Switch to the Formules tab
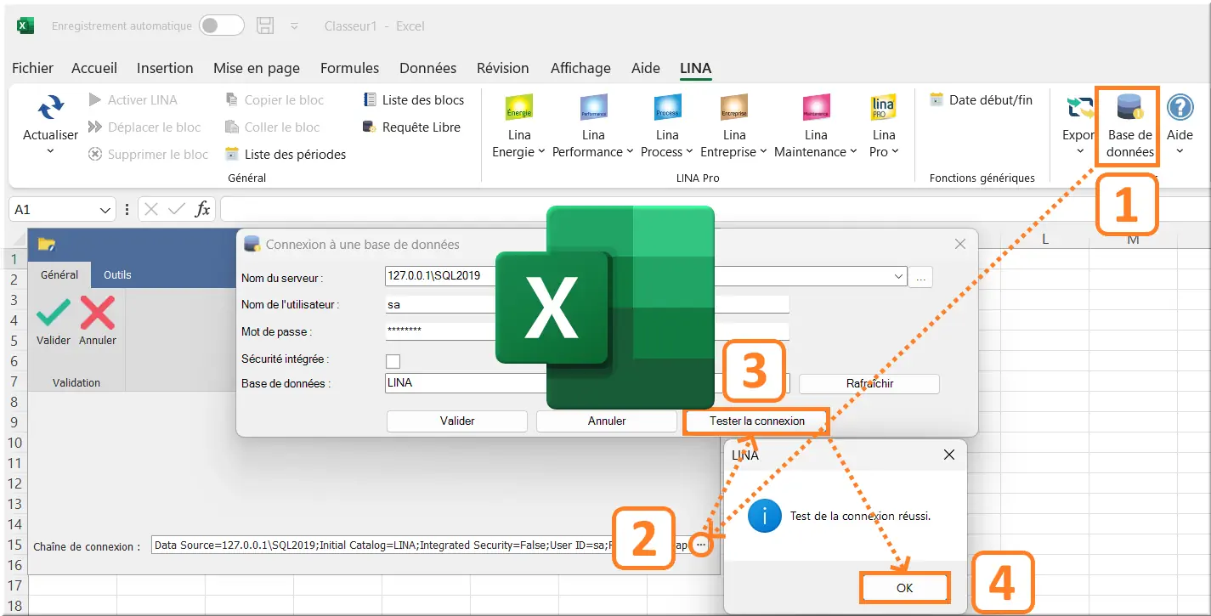The height and width of the screenshot is (616, 1211). (x=349, y=68)
